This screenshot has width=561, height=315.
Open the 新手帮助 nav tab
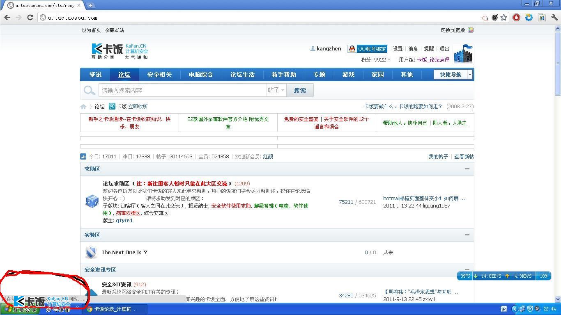(284, 74)
